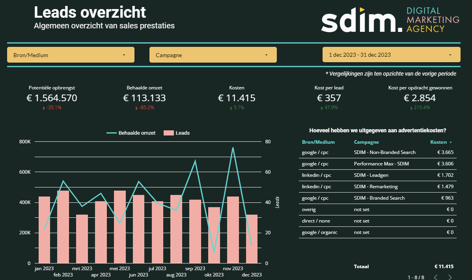Open the date range picker dropdown
This screenshot has height=280, width=472.
[x=391, y=55]
